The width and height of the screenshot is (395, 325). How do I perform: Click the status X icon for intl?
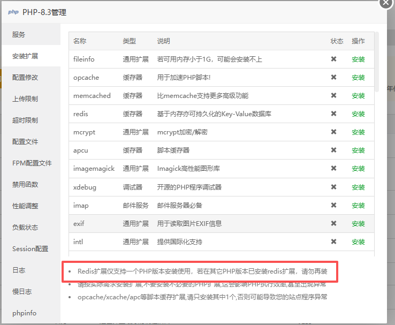coord(333,241)
